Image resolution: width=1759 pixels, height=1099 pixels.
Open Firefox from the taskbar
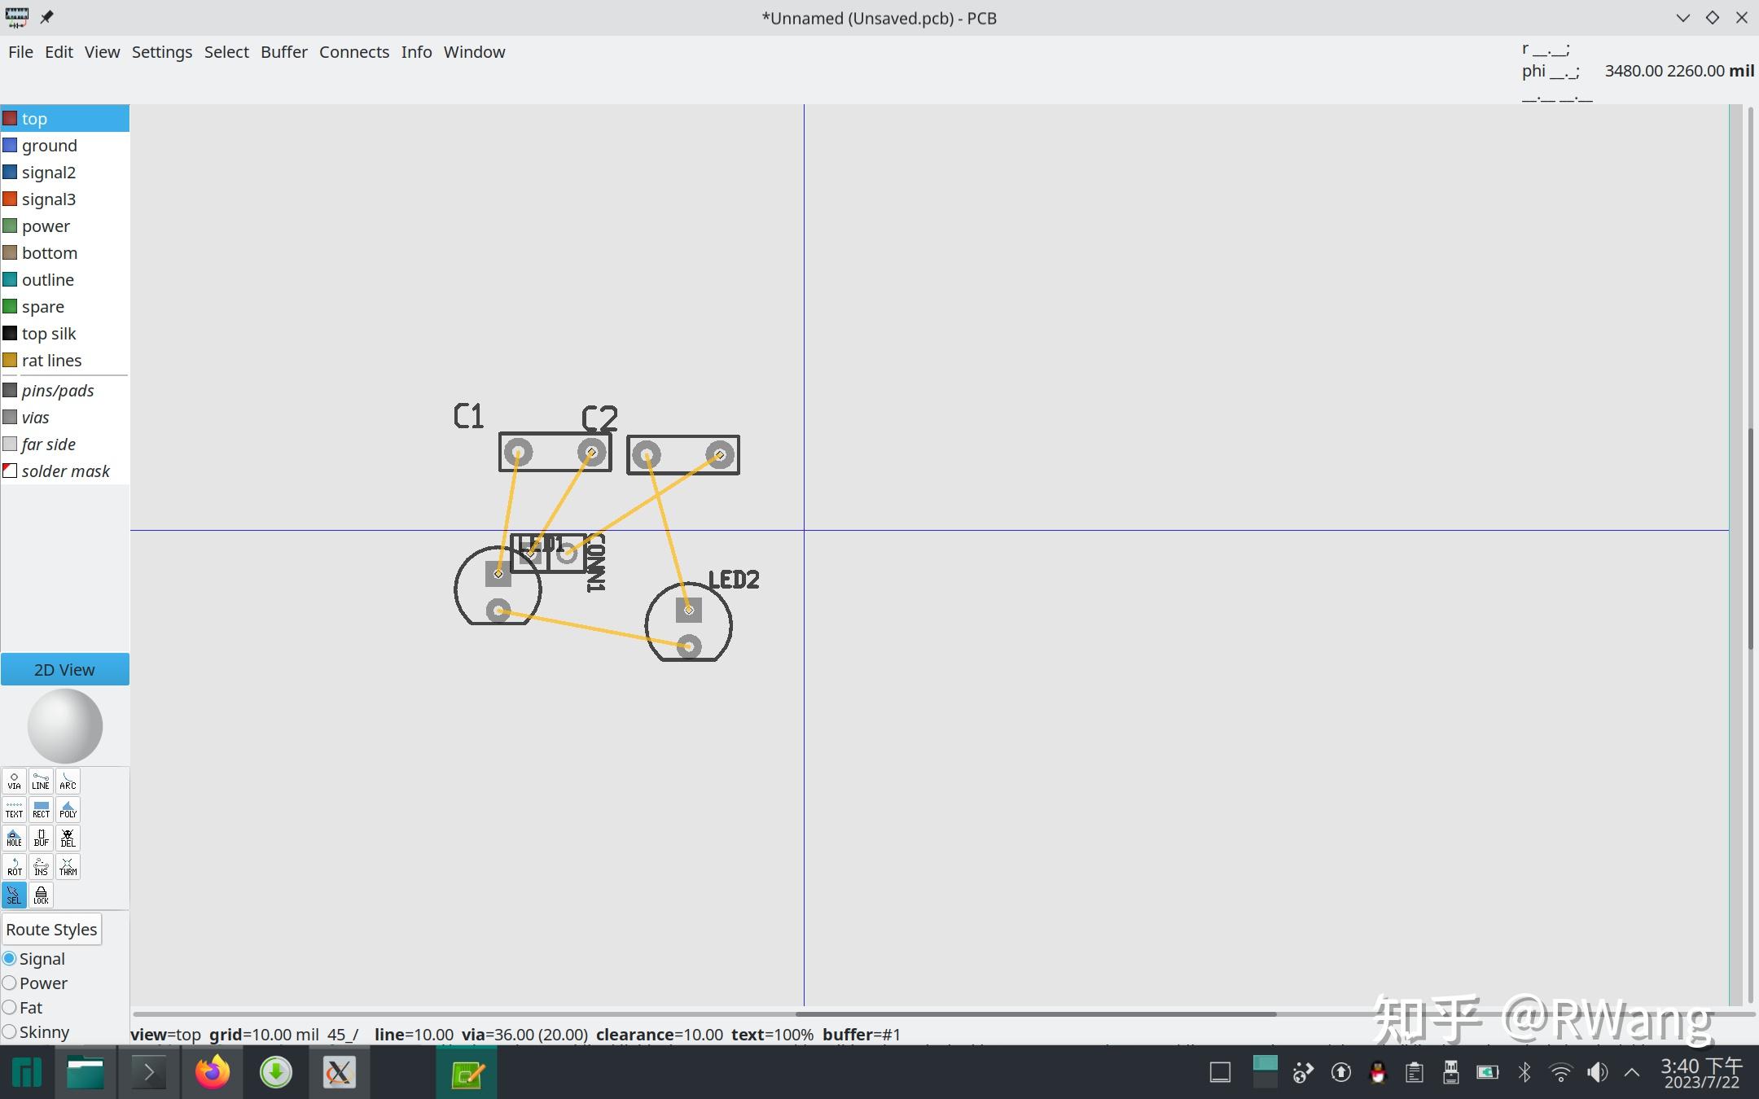point(213,1073)
